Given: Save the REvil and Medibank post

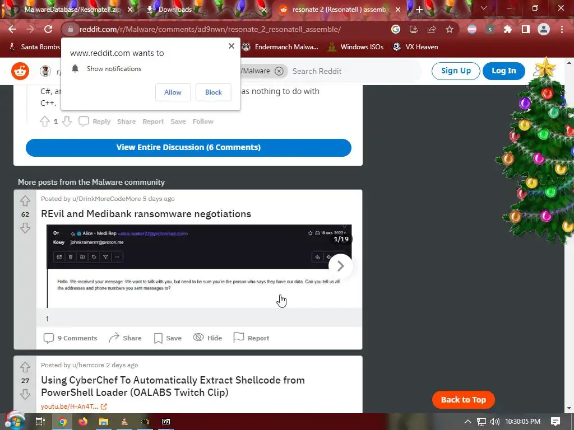Looking at the screenshot, I should click(168, 338).
